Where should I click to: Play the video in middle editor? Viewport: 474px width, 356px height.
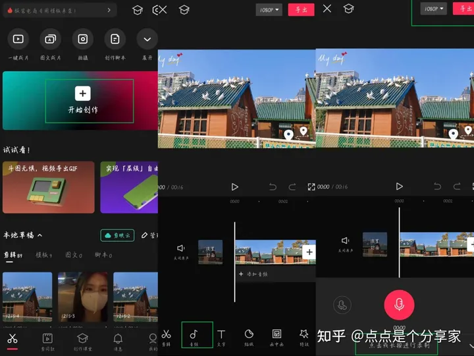(x=234, y=187)
